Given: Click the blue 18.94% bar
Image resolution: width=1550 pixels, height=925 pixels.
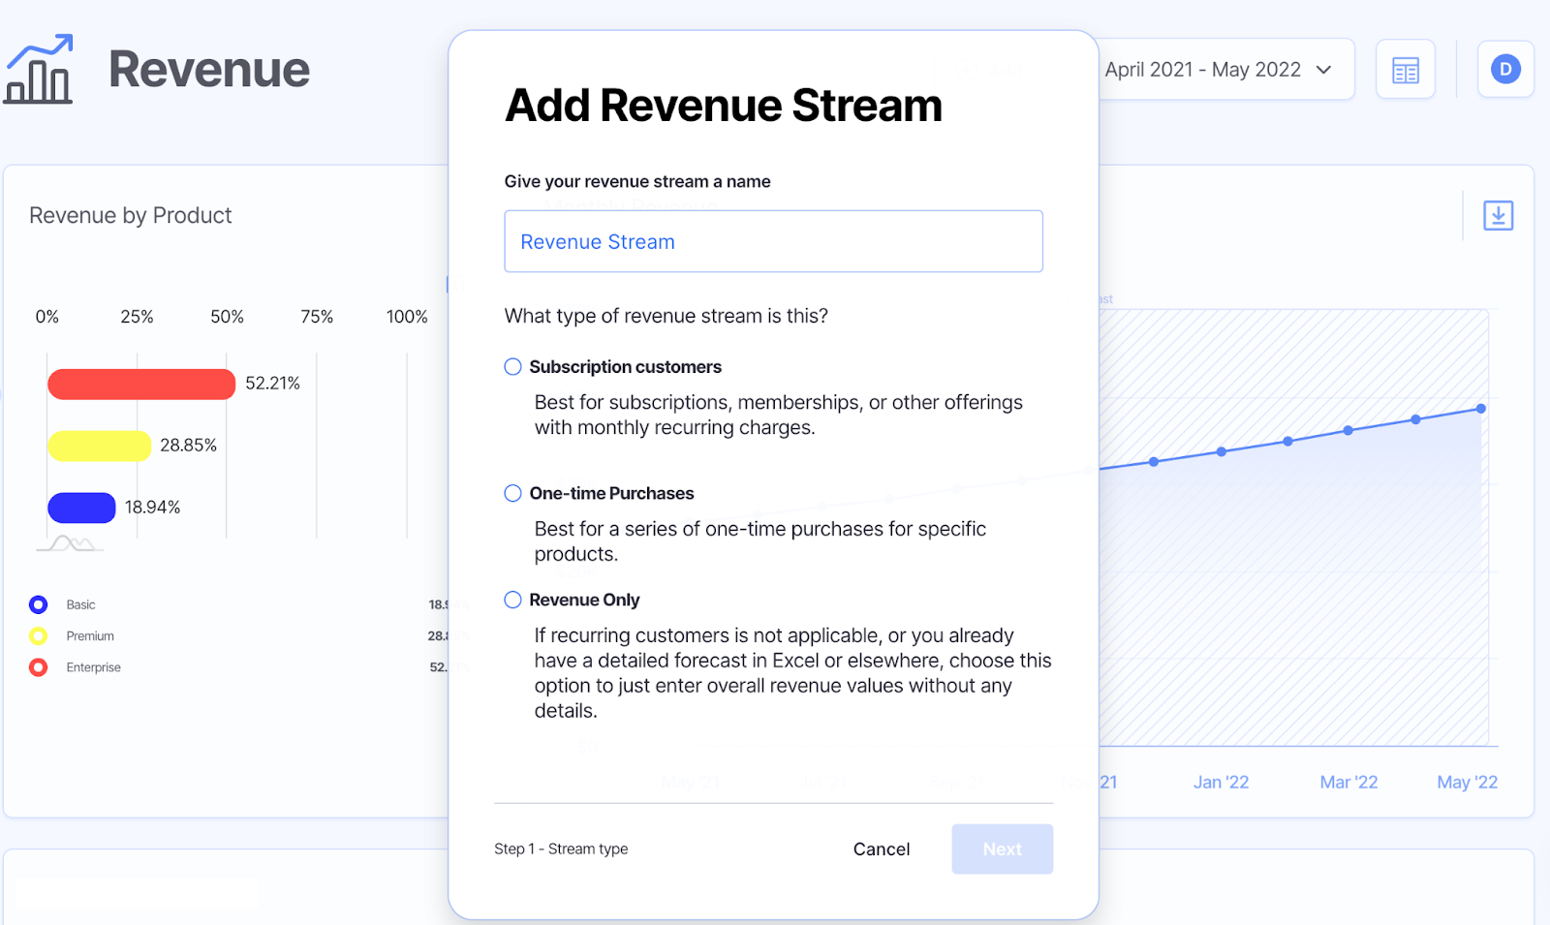Looking at the screenshot, I should tap(81, 508).
